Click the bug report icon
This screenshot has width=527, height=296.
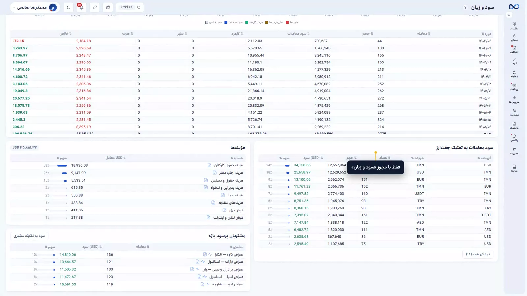pos(108,7)
